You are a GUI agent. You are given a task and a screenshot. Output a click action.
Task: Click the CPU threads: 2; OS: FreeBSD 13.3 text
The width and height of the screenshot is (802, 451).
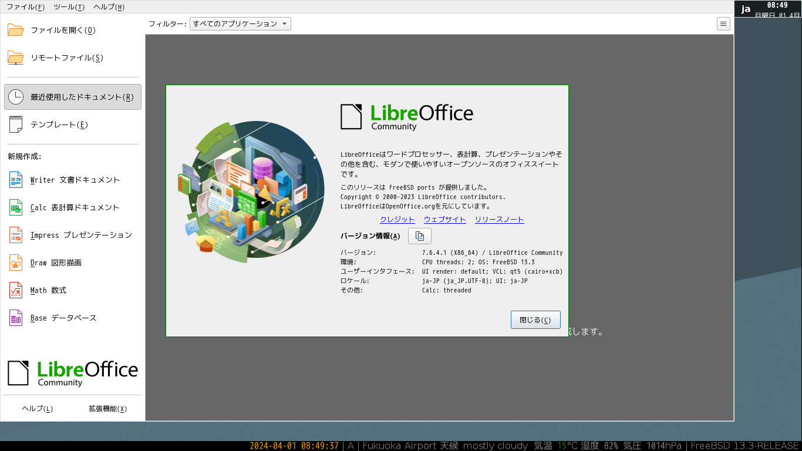(x=478, y=262)
